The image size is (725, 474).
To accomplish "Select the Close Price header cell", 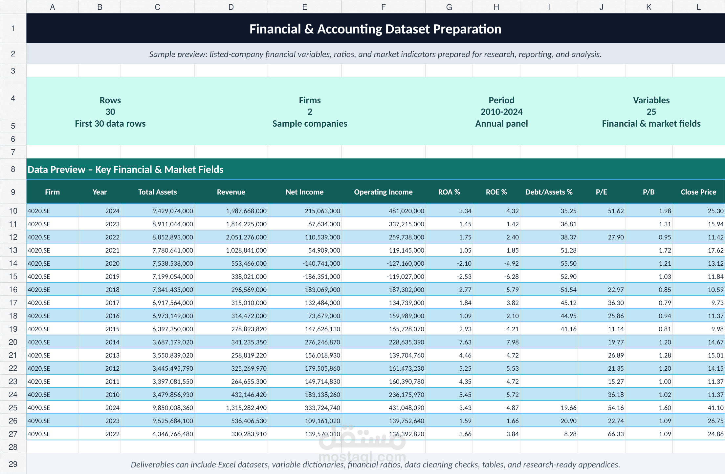I will coord(698,192).
